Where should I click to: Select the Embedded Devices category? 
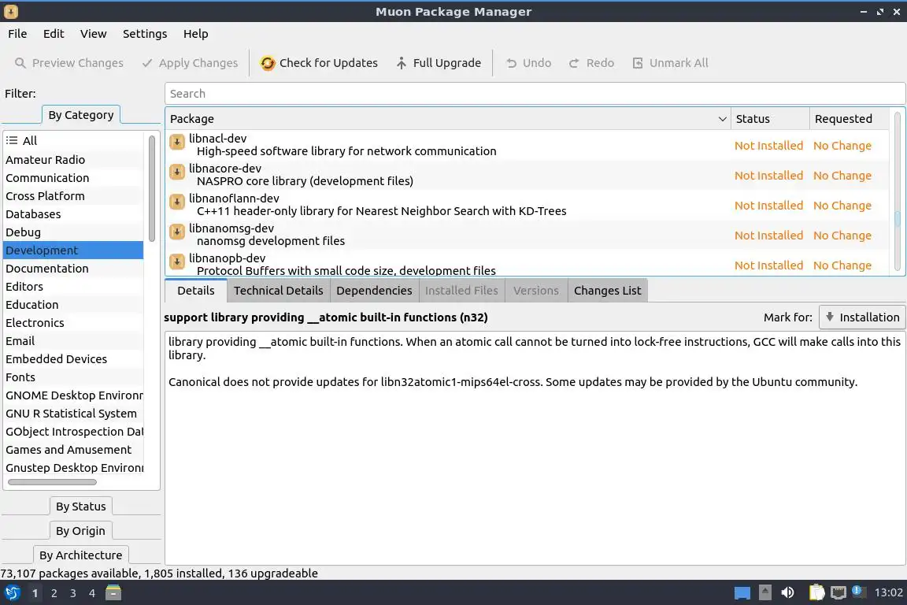73,359
